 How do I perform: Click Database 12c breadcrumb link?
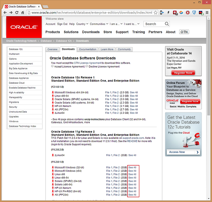click(64, 41)
